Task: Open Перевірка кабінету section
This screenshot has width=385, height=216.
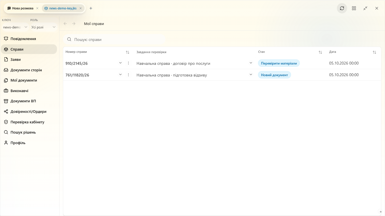Action: (29, 122)
